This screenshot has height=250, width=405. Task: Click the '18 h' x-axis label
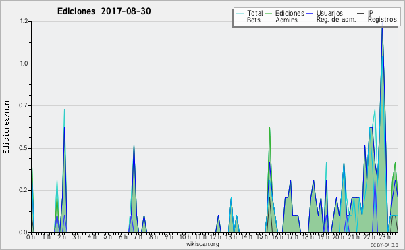pos(308,236)
